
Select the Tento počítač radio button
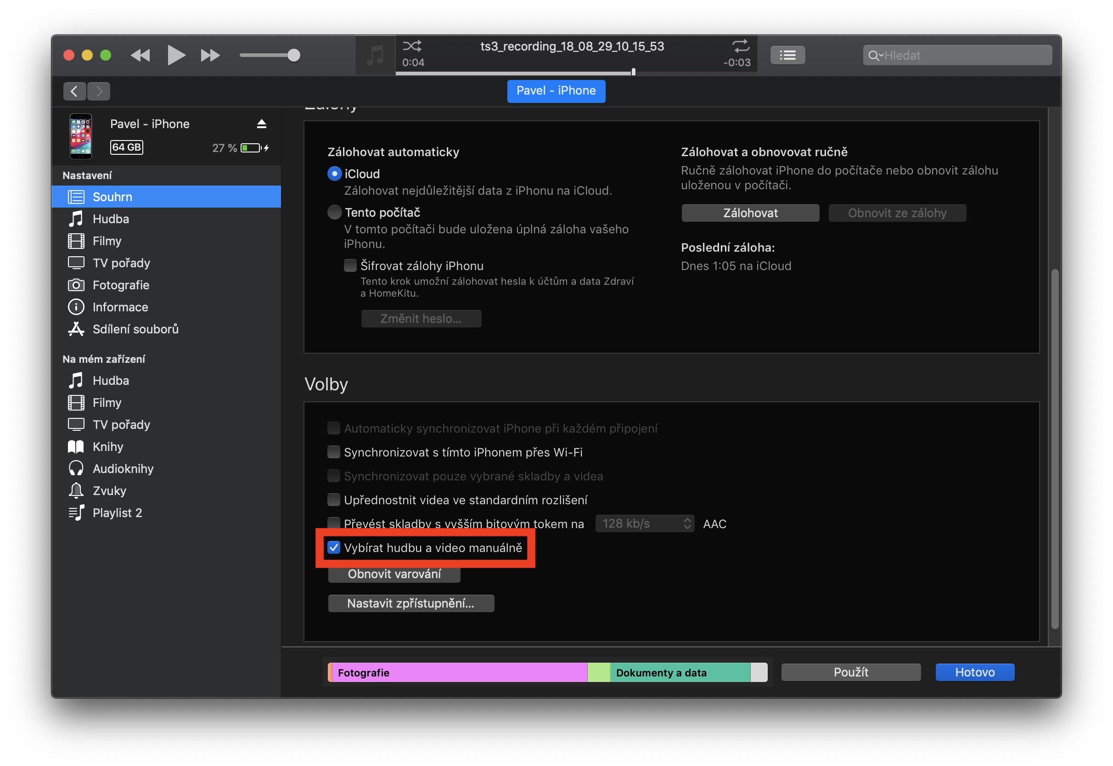pos(334,212)
